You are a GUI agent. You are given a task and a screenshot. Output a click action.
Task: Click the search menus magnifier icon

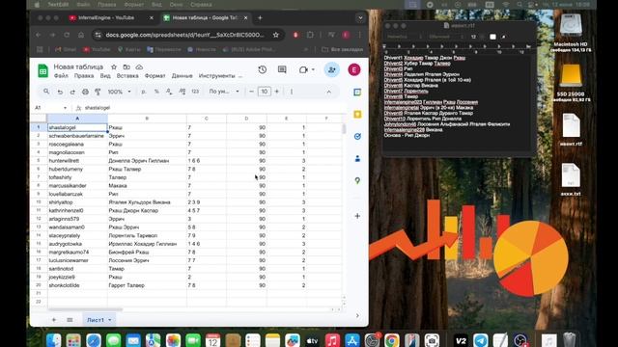[x=46, y=92]
